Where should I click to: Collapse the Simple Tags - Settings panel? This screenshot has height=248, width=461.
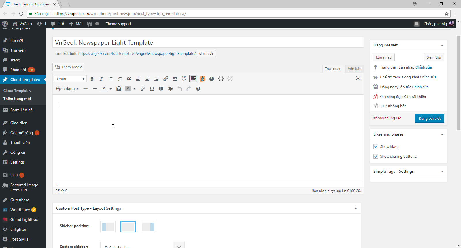click(442, 172)
